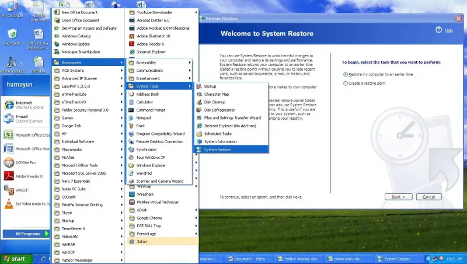467x264 pixels.
Task: Open Skype program group
Action: (88, 213)
